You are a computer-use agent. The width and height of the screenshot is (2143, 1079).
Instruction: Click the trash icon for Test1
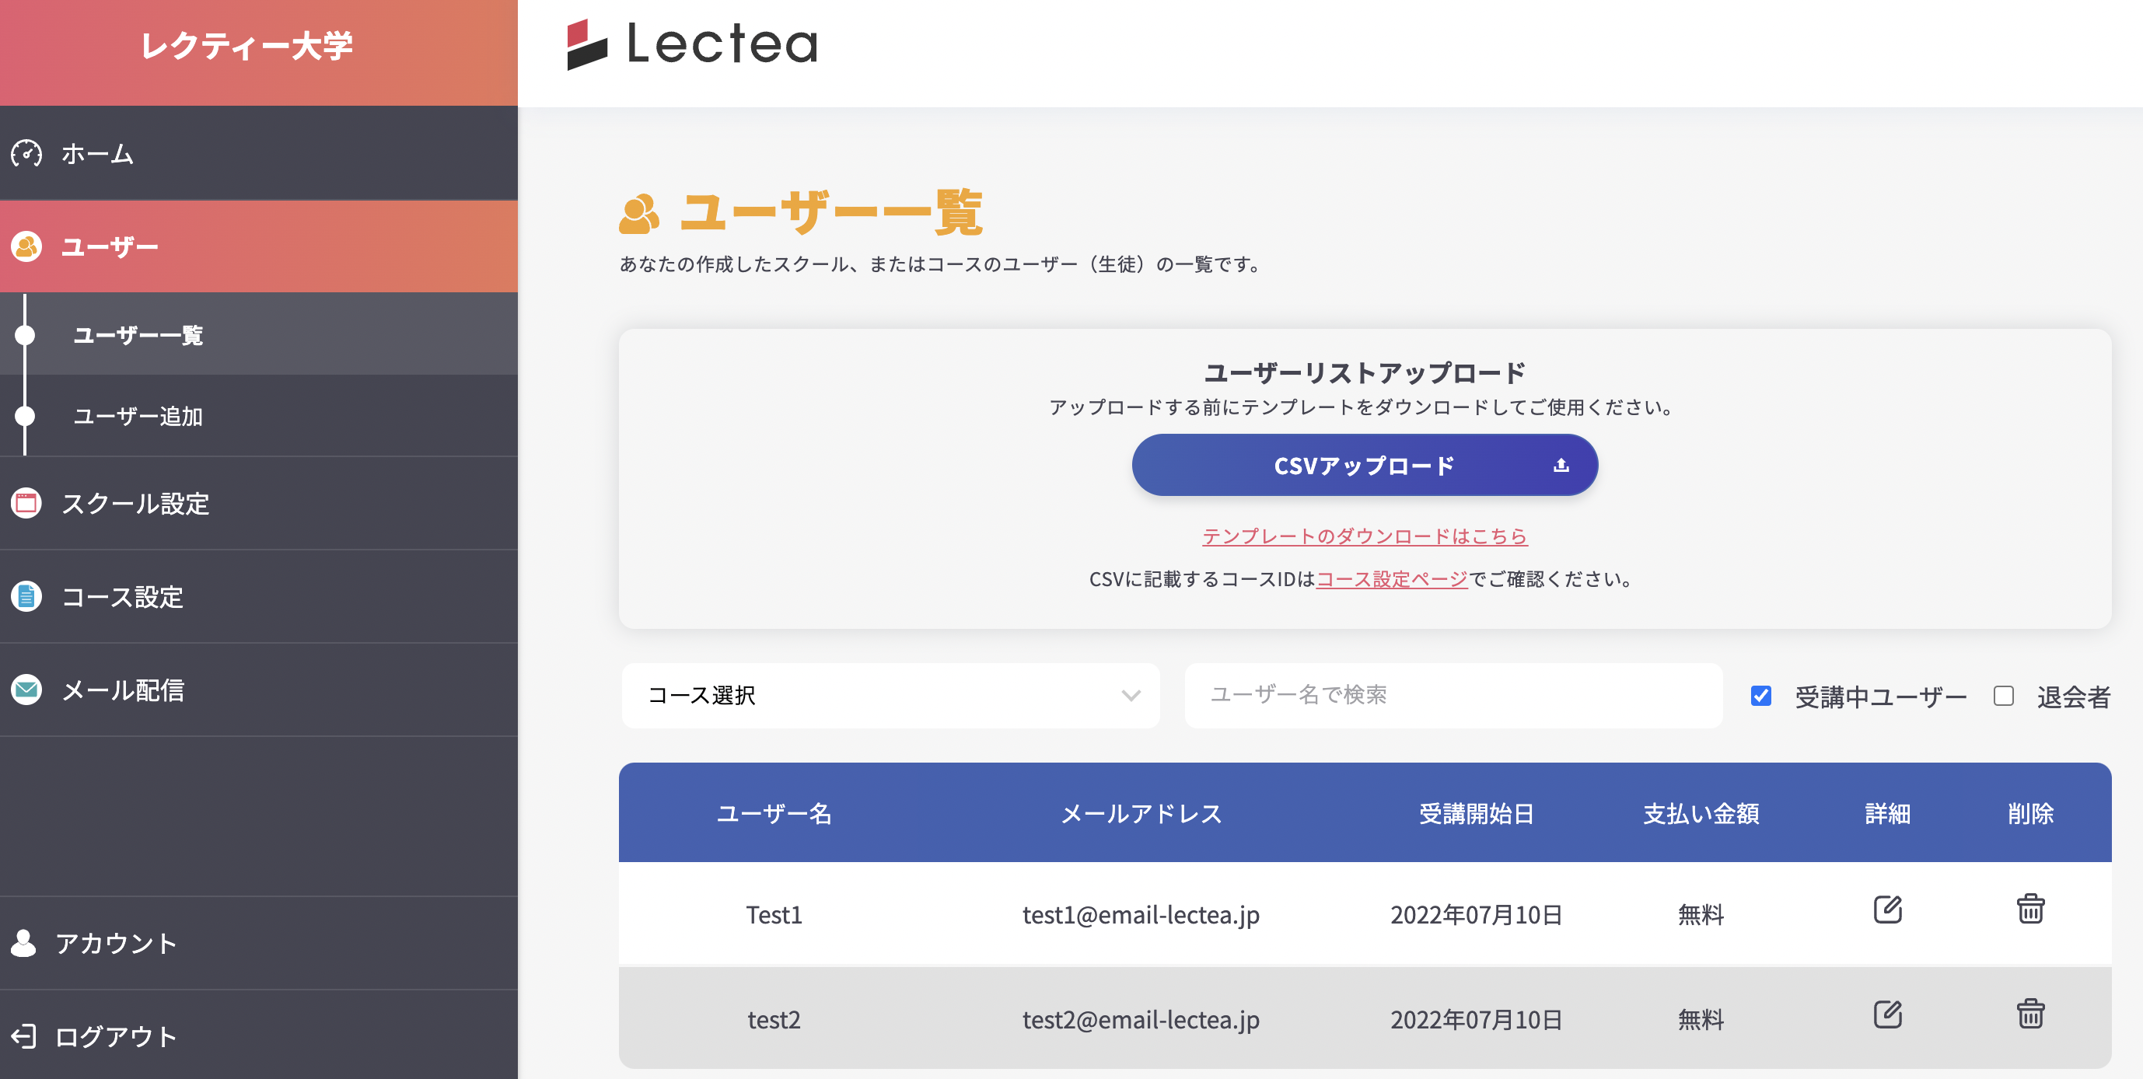click(2029, 909)
